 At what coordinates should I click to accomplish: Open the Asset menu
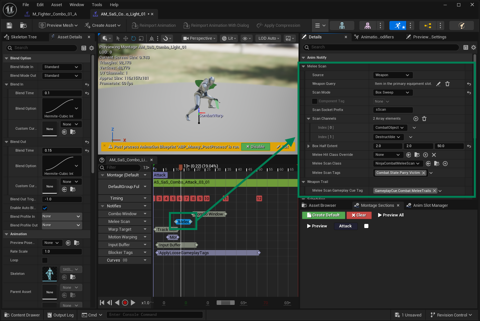[x=56, y=5]
